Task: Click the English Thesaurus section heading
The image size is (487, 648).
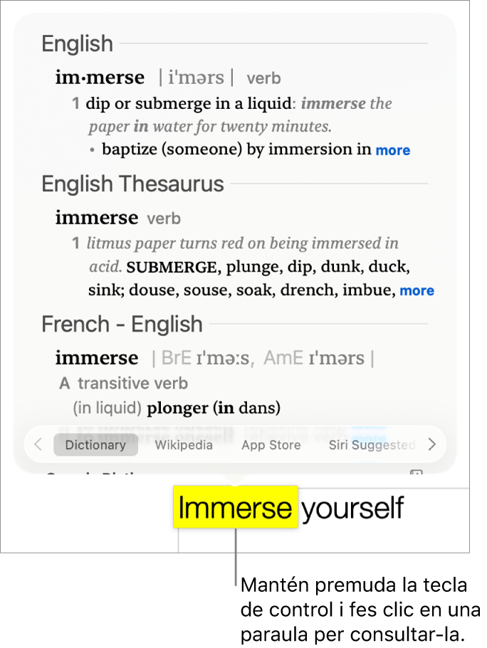Action: pos(132,184)
